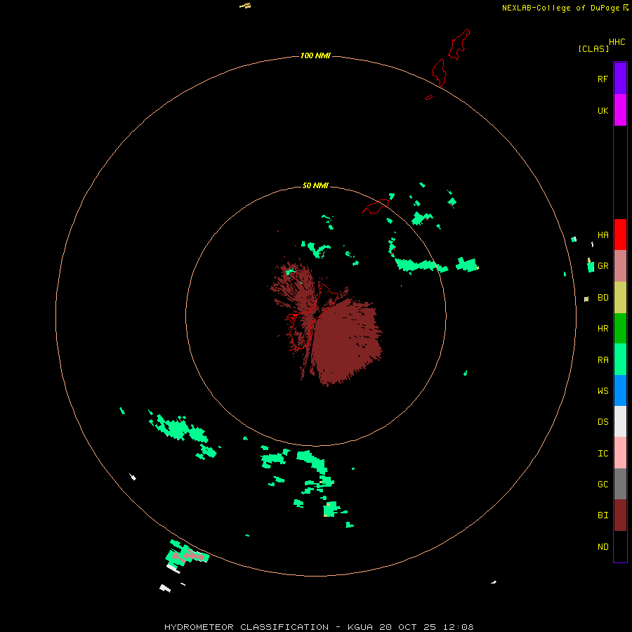Click the BI legend label
632x632 pixels.
coord(603,515)
